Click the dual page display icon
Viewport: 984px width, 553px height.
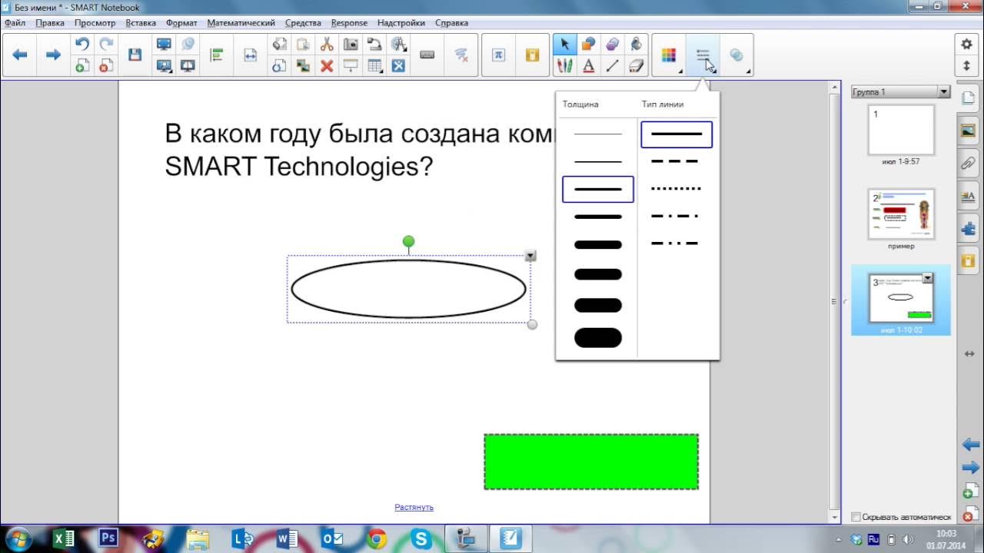pos(188,66)
